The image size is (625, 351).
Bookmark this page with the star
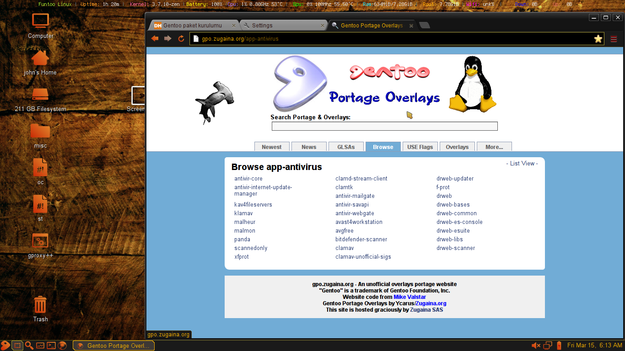point(598,39)
